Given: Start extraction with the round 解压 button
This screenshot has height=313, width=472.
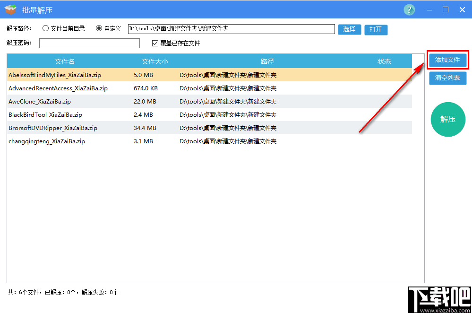Looking at the screenshot, I should coord(448,119).
